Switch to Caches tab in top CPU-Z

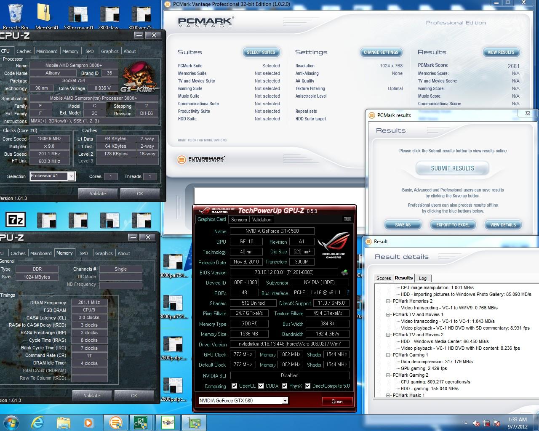pyautogui.click(x=24, y=51)
